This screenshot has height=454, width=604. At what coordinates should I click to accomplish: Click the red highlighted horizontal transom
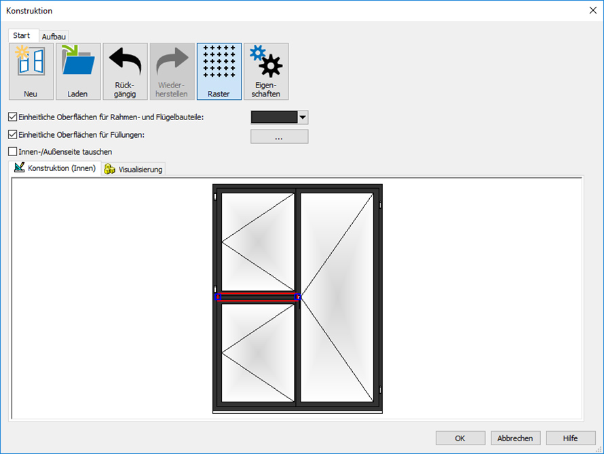pyautogui.click(x=258, y=297)
